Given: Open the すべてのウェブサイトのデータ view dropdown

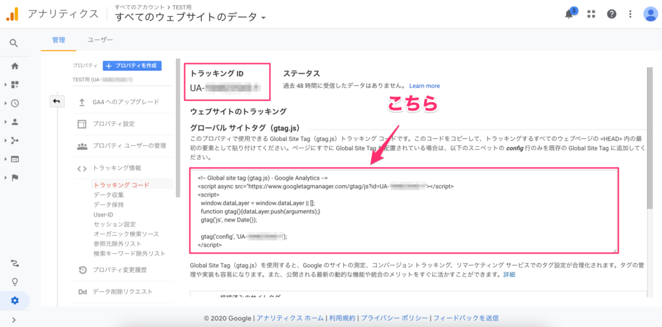Looking at the screenshot, I should pos(191,17).
